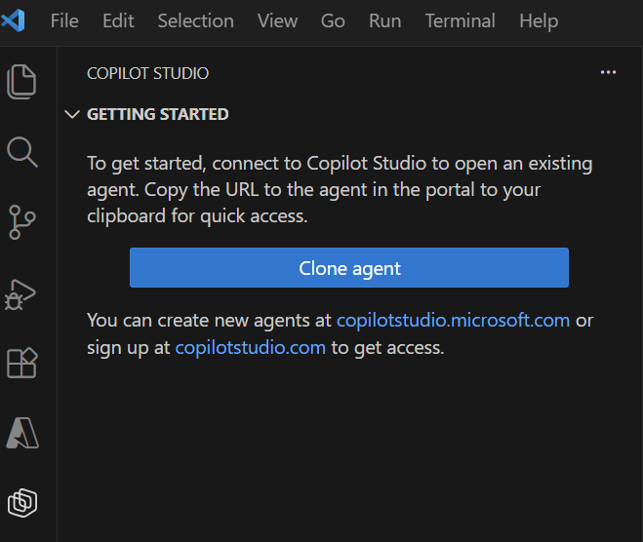Click the VS Code logo icon
This screenshot has height=542, width=643.
(14, 20)
